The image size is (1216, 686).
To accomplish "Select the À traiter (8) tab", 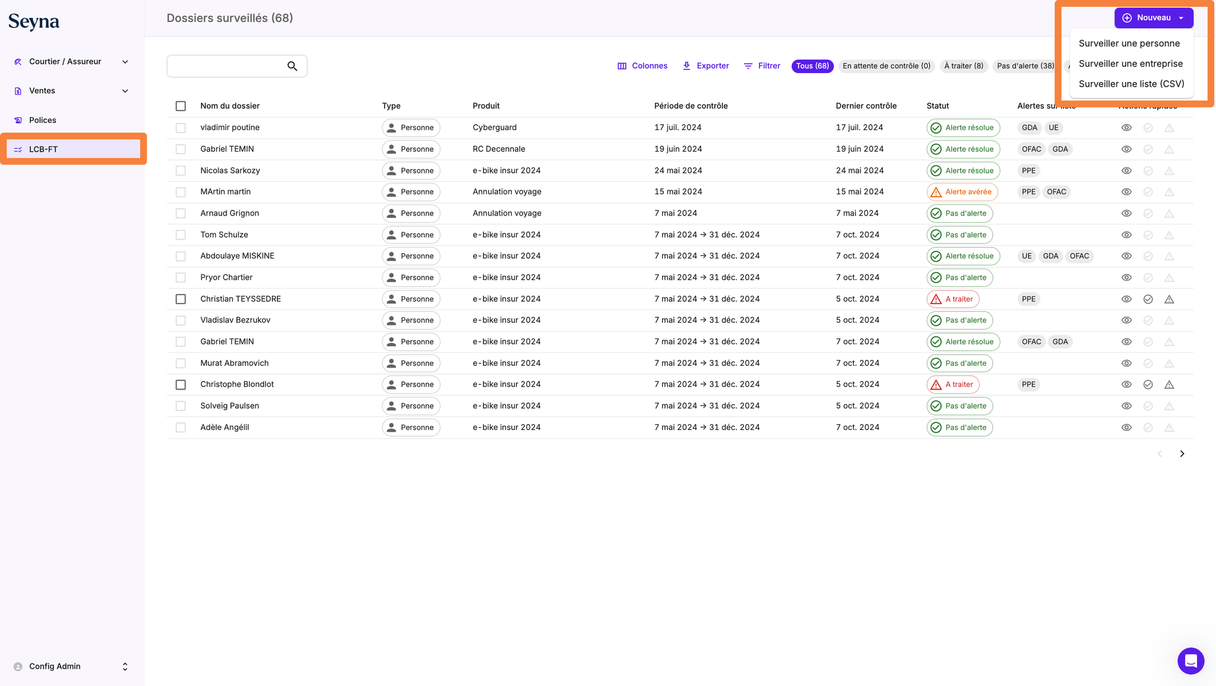I will tap(964, 66).
